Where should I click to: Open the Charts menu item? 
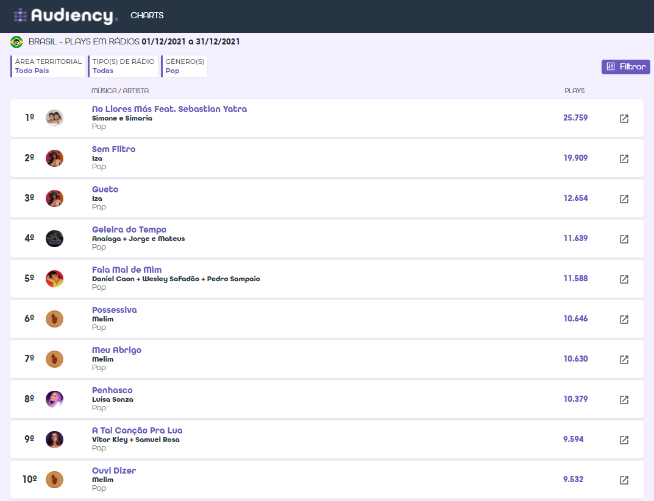click(x=148, y=15)
